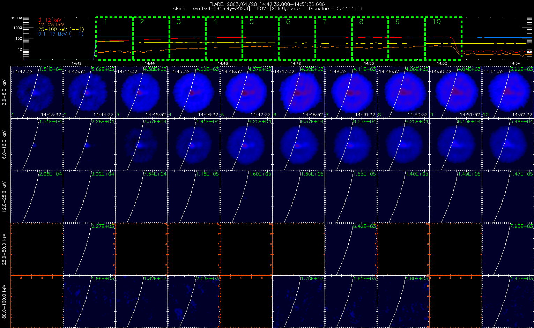Click the FLARE 2003/01/20 title line
This screenshot has height=328, width=534.
click(x=267, y=4)
